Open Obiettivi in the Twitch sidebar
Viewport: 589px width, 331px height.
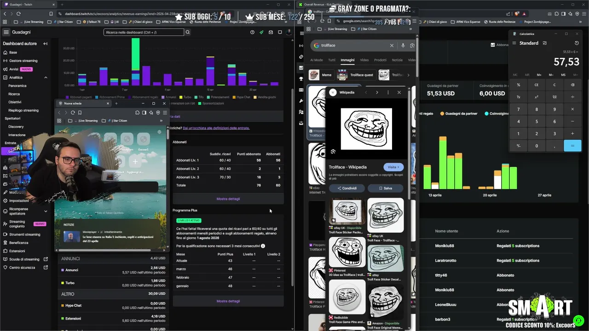[x=15, y=102]
